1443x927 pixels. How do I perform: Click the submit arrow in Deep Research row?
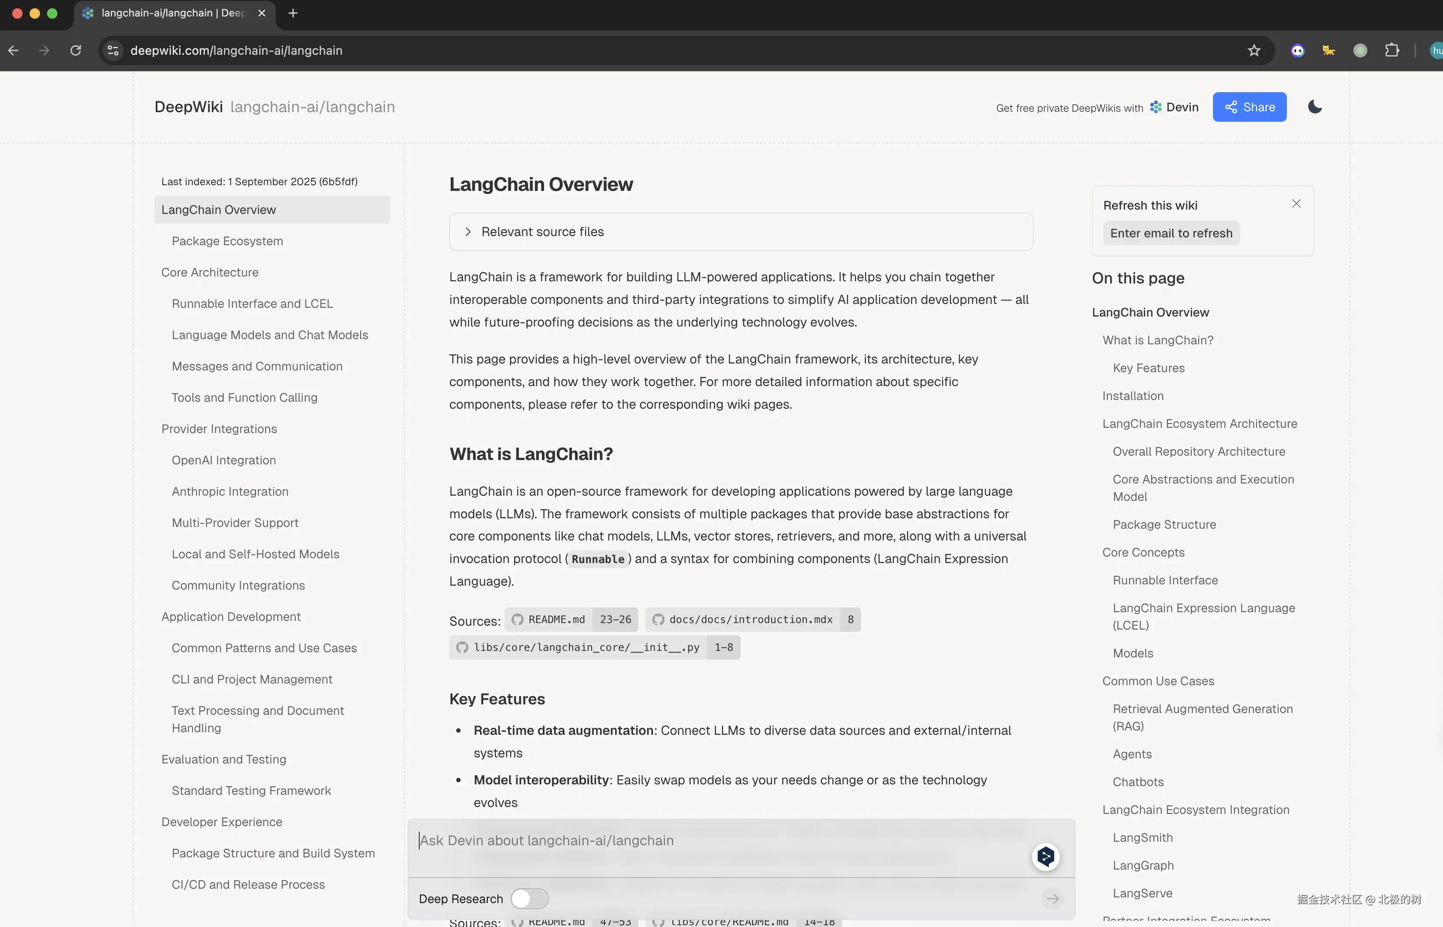tap(1052, 899)
